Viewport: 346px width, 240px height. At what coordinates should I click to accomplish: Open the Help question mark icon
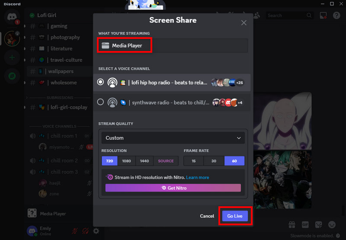[x=336, y=16]
